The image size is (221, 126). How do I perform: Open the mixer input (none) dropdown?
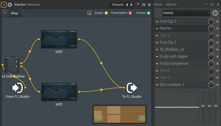186,13
